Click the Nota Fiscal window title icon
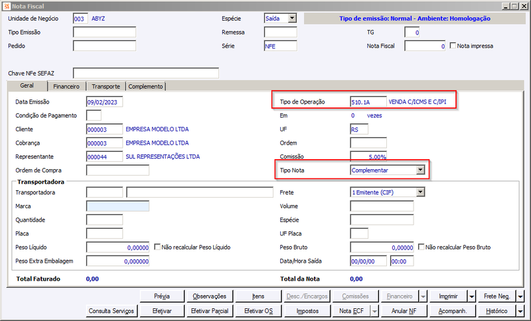Screen dimensions: 531x321 pyautogui.click(x=7, y=6)
